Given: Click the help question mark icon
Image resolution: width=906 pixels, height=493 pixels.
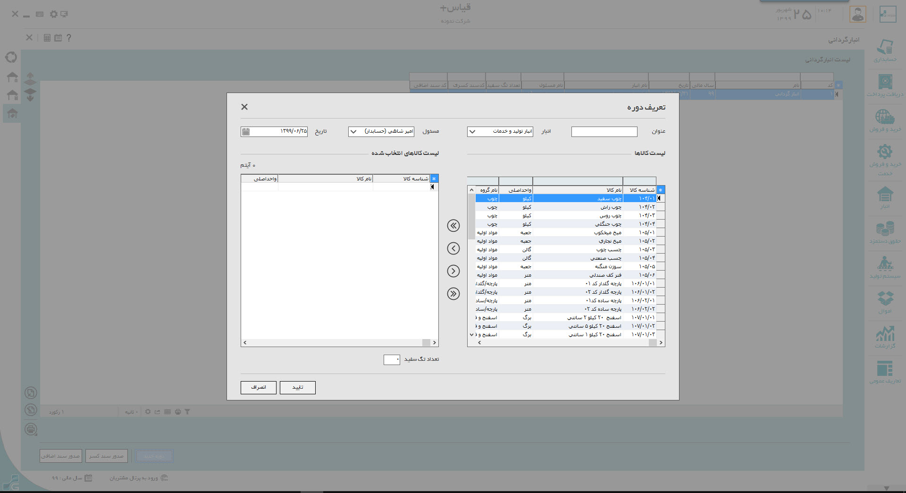Looking at the screenshot, I should [69, 38].
